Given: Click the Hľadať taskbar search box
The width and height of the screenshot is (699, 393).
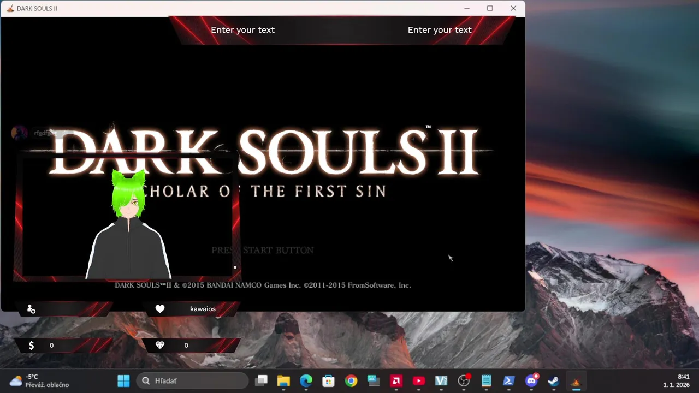Looking at the screenshot, I should [x=192, y=380].
